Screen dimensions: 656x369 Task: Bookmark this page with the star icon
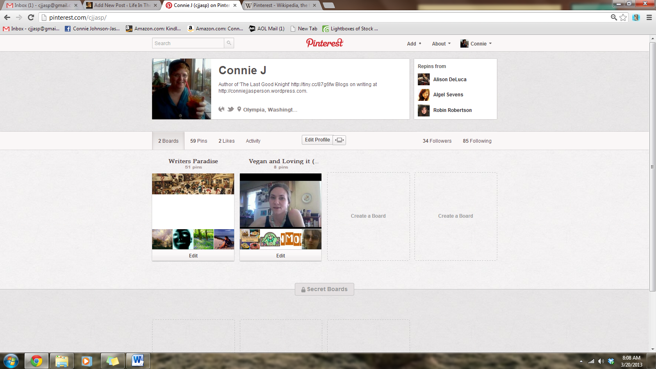[623, 17]
